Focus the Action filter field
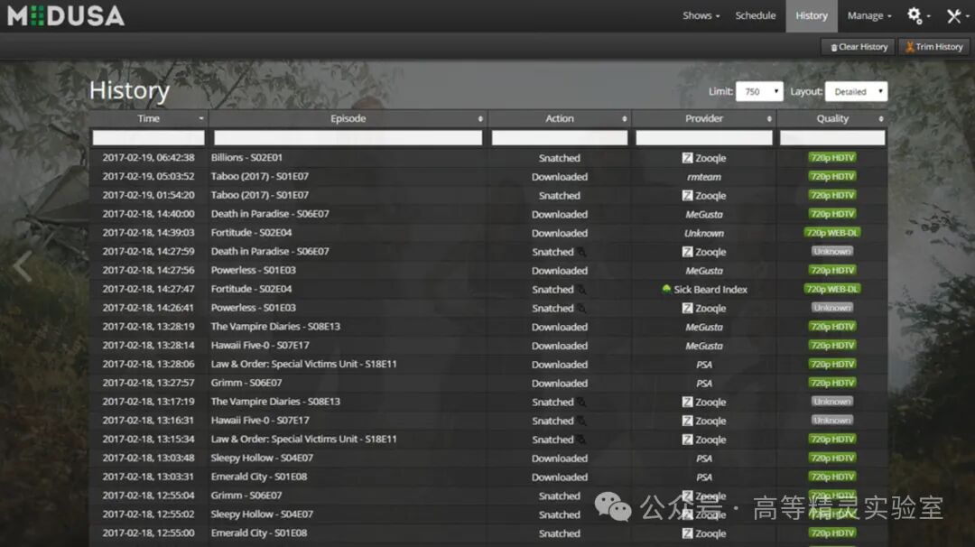Image resolution: width=975 pixels, height=547 pixels. tap(560, 137)
